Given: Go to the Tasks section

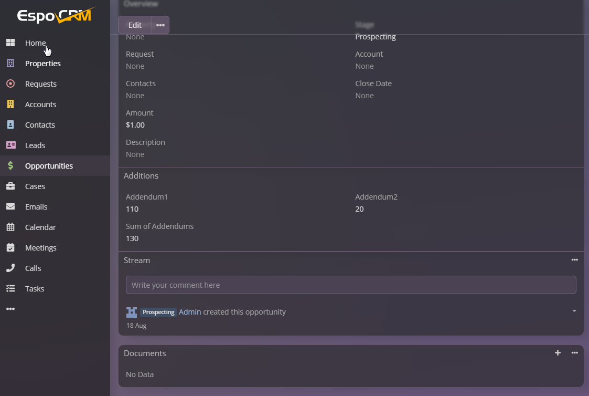Looking at the screenshot, I should point(55,288).
